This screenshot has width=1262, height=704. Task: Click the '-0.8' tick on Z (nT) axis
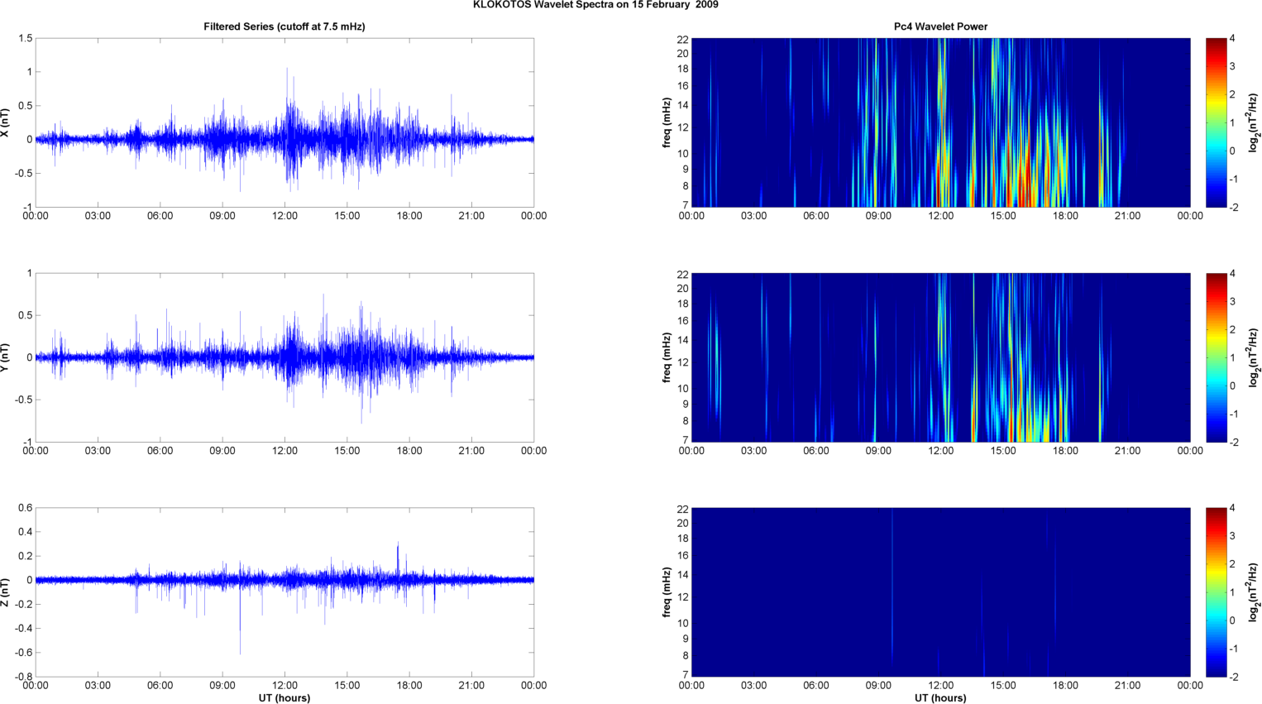point(23,677)
